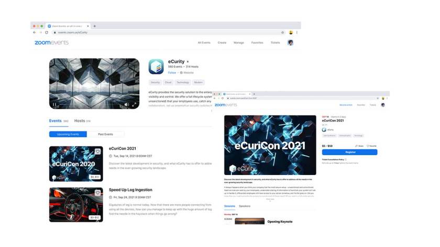Image resolution: width=440 pixels, height=247 pixels.
Task: Click the Chrome profile icon in eCurity window
Action: tap(291, 32)
